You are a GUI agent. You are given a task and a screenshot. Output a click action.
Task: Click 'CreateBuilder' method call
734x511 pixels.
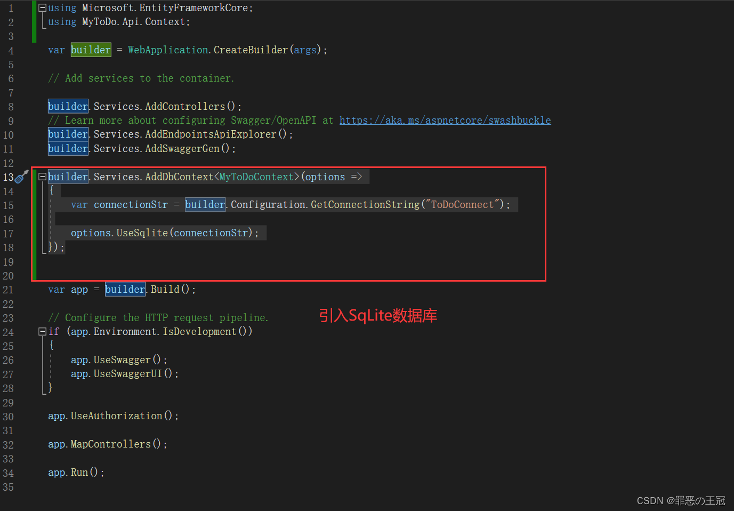pos(251,50)
